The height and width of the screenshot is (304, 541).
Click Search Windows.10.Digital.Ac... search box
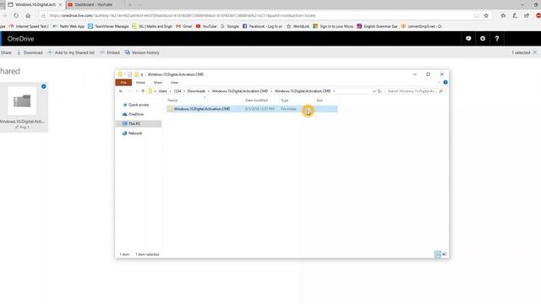click(x=415, y=91)
